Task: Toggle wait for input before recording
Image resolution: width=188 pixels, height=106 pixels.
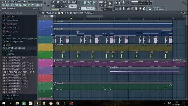Action: click(x=58, y=2)
